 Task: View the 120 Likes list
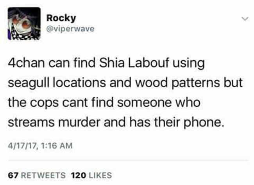[91, 175]
